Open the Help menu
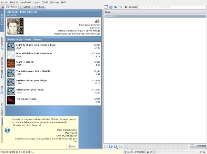The image size is (207, 154). (63, 2)
